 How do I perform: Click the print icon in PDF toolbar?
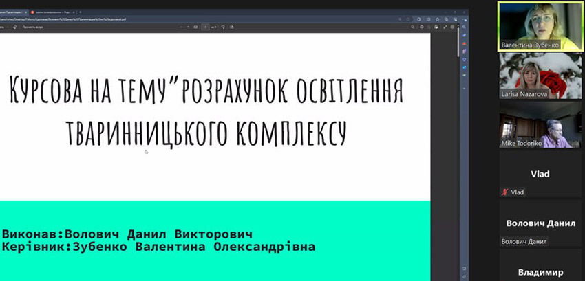pos(421,27)
